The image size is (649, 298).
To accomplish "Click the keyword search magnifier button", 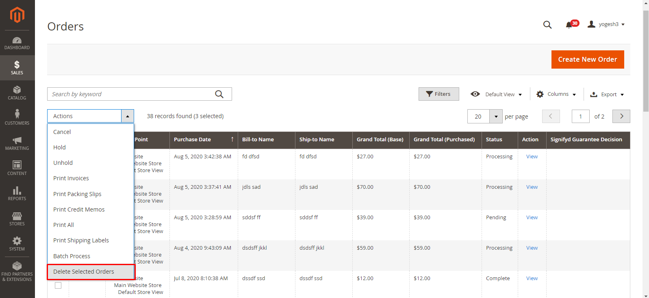I will [219, 94].
